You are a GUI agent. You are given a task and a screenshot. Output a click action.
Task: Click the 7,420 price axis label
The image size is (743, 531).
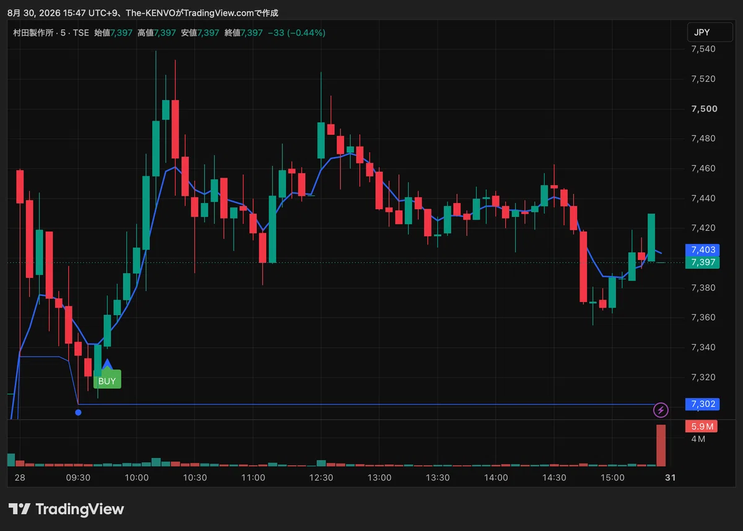(x=703, y=228)
